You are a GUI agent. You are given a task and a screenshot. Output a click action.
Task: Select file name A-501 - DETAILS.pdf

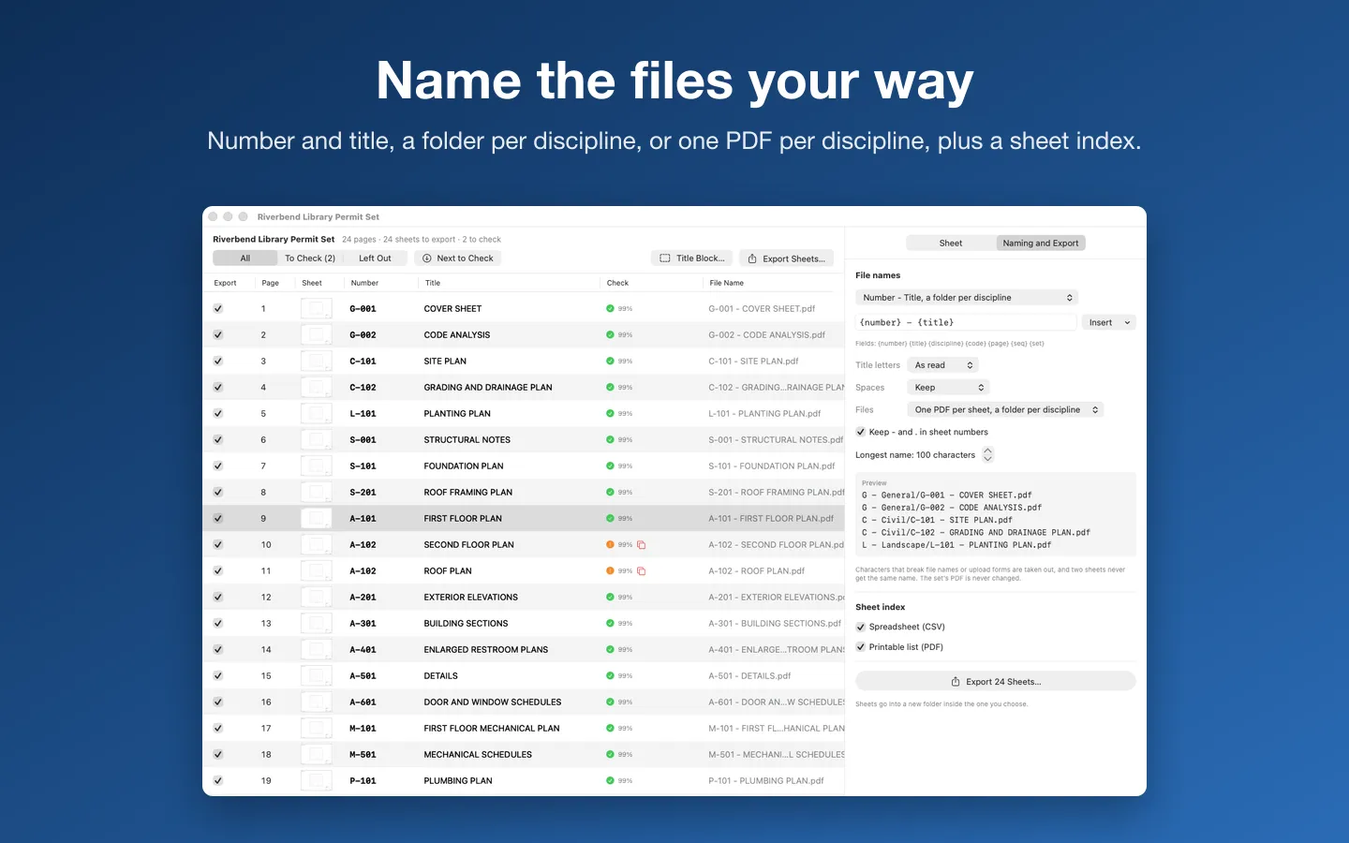[x=749, y=675]
